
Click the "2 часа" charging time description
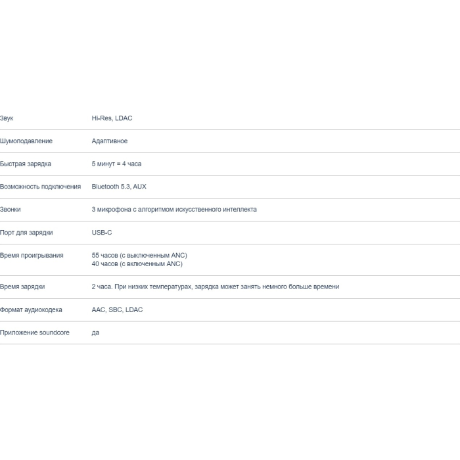tap(216, 287)
